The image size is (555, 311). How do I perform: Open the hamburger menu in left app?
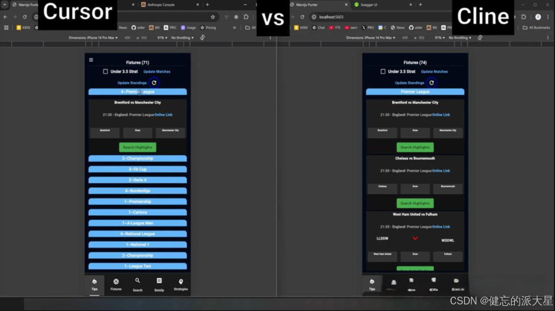pyautogui.click(x=91, y=60)
